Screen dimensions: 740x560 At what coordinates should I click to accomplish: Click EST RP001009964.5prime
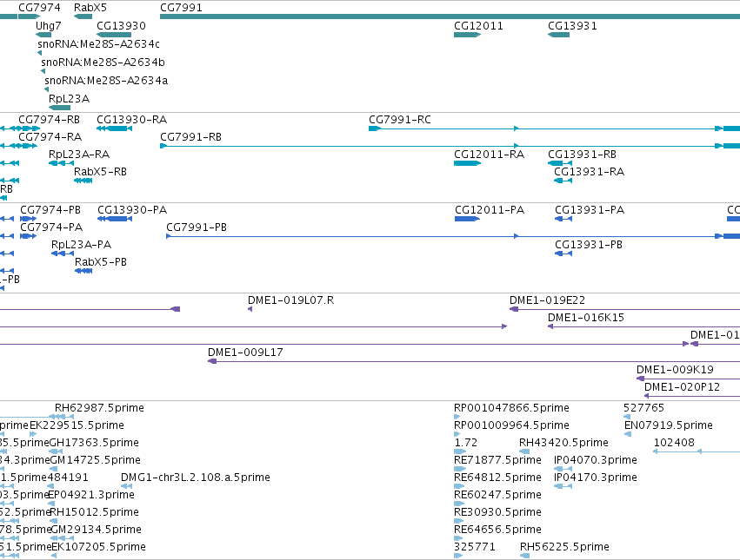(511, 425)
